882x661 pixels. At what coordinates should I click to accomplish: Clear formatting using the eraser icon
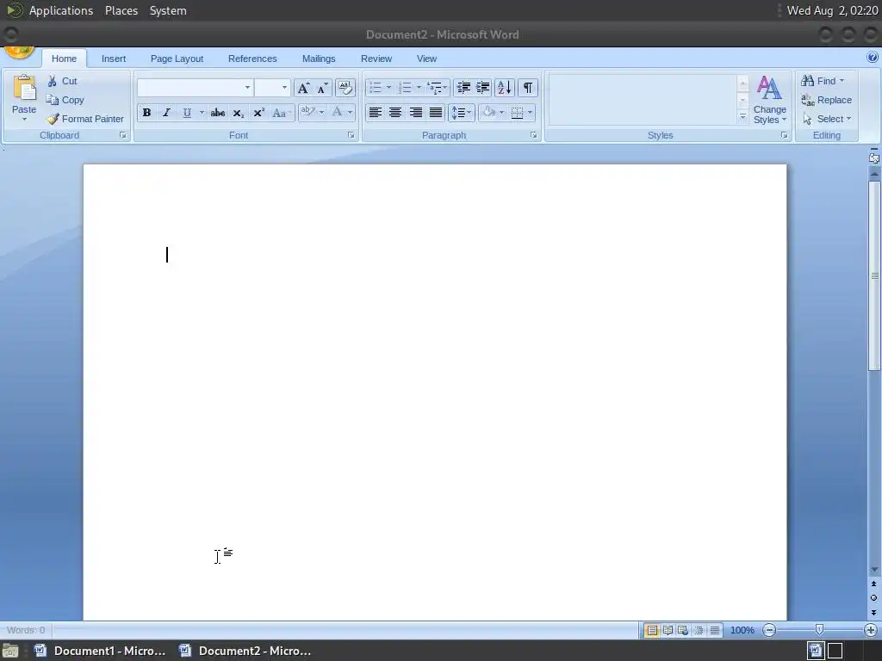point(345,88)
